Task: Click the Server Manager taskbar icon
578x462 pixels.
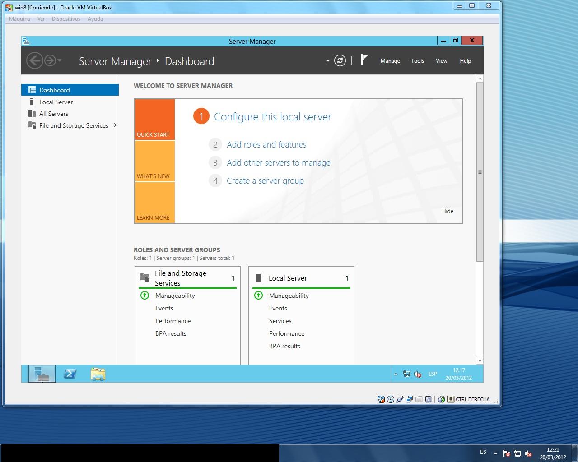Action: (x=42, y=374)
